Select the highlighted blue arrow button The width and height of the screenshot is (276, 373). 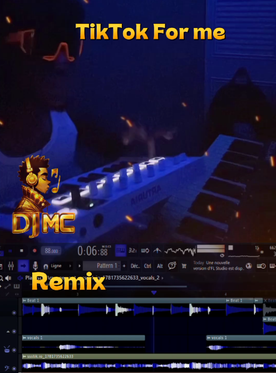23,266
